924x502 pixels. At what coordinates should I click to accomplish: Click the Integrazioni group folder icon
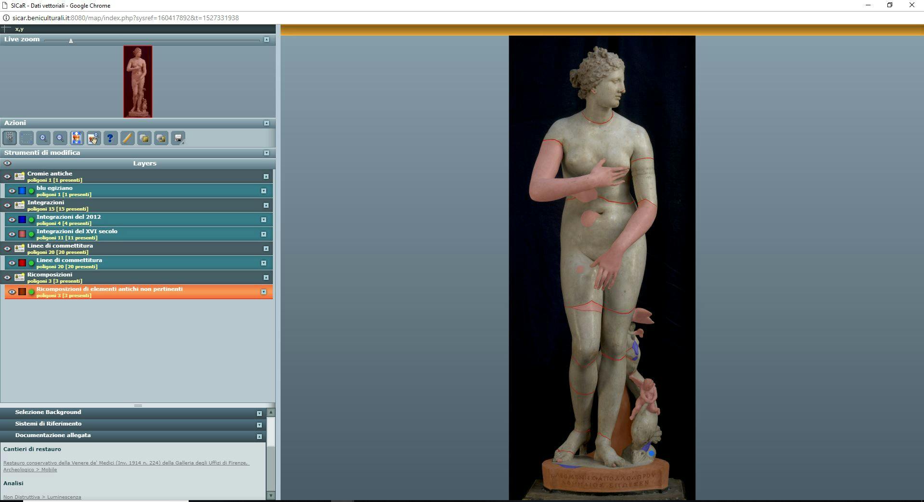(19, 205)
